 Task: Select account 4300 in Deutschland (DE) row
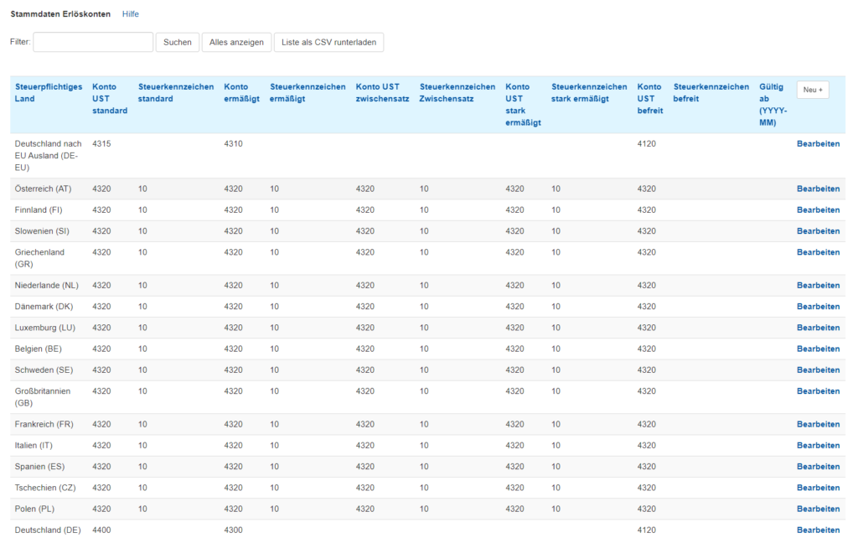pyautogui.click(x=233, y=530)
